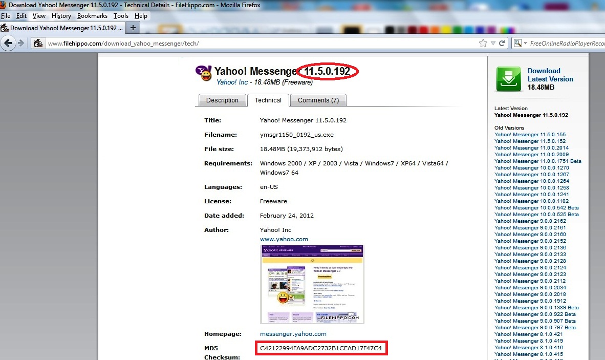The image size is (605, 360).
Task: Open old version Yahoo! Messenger 10.0.0.1102
Action: [532, 201]
